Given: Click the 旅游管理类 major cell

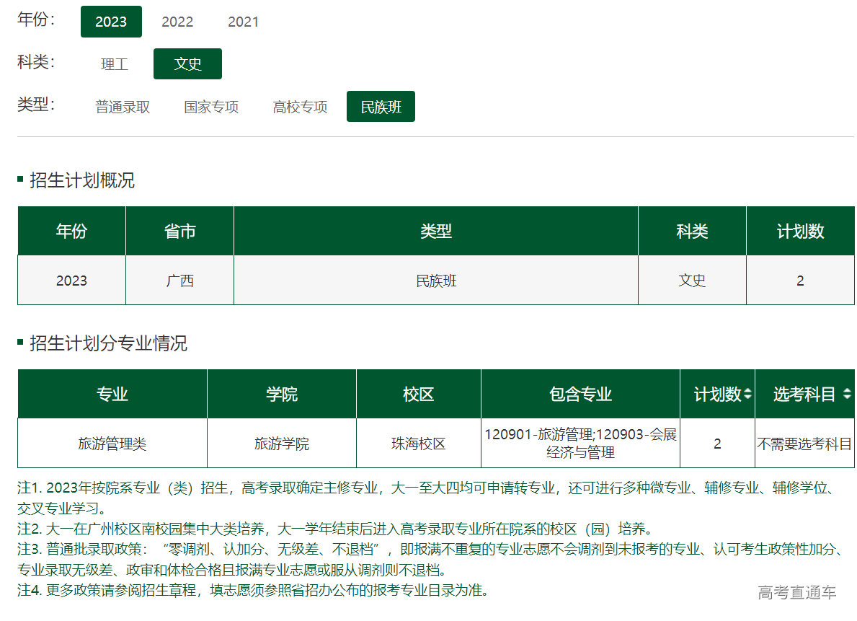Looking at the screenshot, I should (x=112, y=444).
